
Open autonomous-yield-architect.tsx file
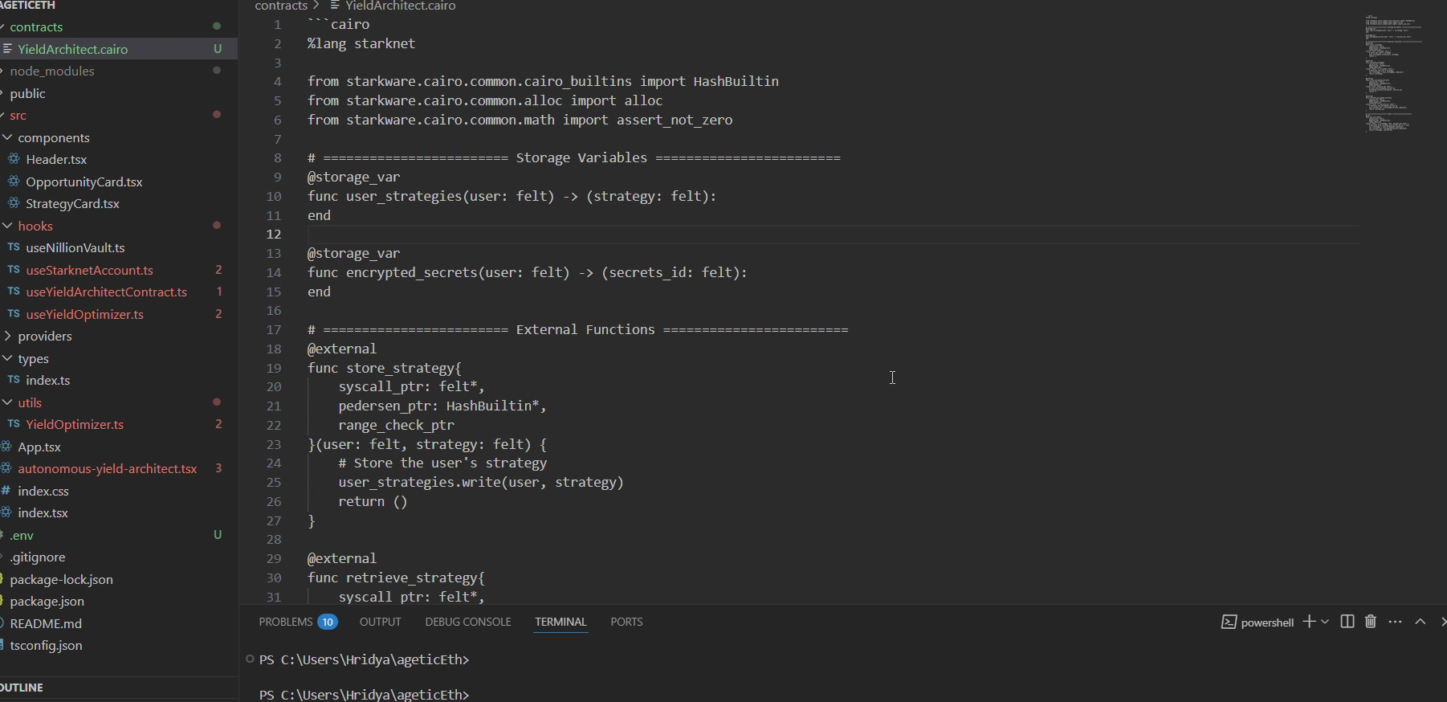107,468
